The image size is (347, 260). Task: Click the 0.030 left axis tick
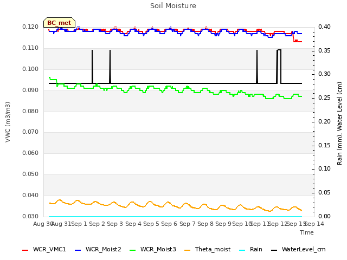click(x=30, y=216)
